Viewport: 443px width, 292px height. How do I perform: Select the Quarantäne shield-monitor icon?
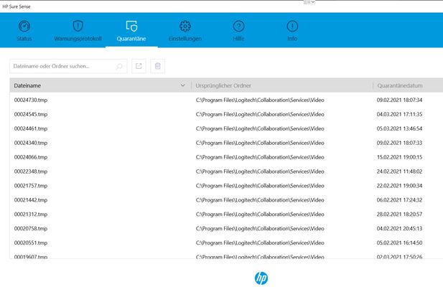pyautogui.click(x=131, y=26)
